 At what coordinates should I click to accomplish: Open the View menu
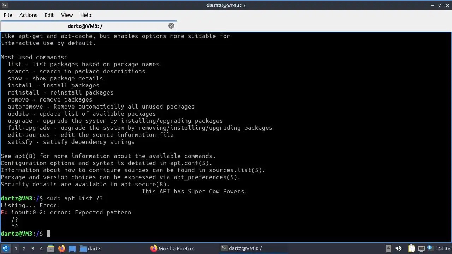coord(67,15)
